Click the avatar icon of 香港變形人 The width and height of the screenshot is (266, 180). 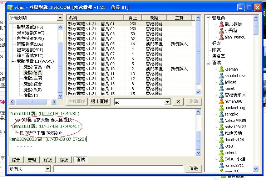(x=221, y=95)
